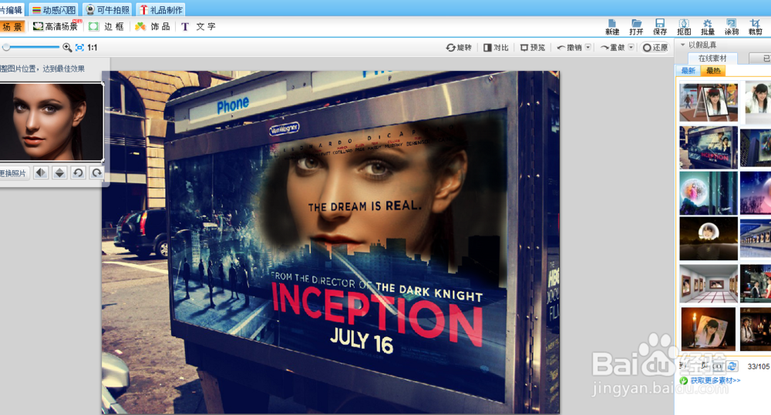Flip the photo horizontally
771x415 pixels.
point(41,173)
